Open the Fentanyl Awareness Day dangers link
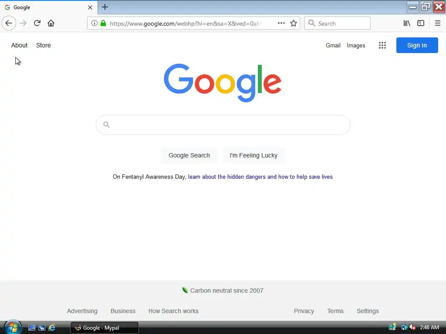 pyautogui.click(x=260, y=177)
